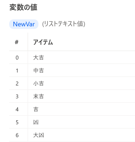Select the 大吉 item in row 0
135x142 pixels.
coord(38,58)
